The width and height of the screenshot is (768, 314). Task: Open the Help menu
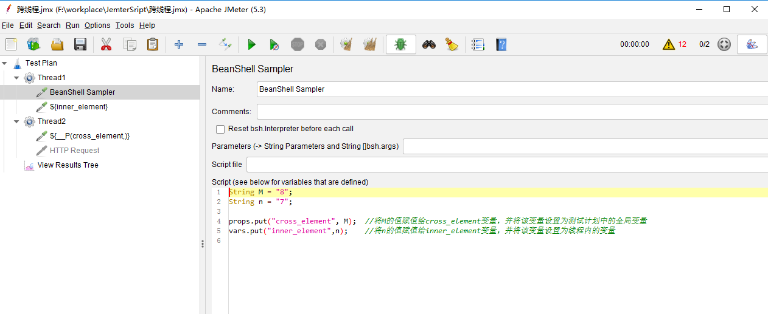point(147,26)
